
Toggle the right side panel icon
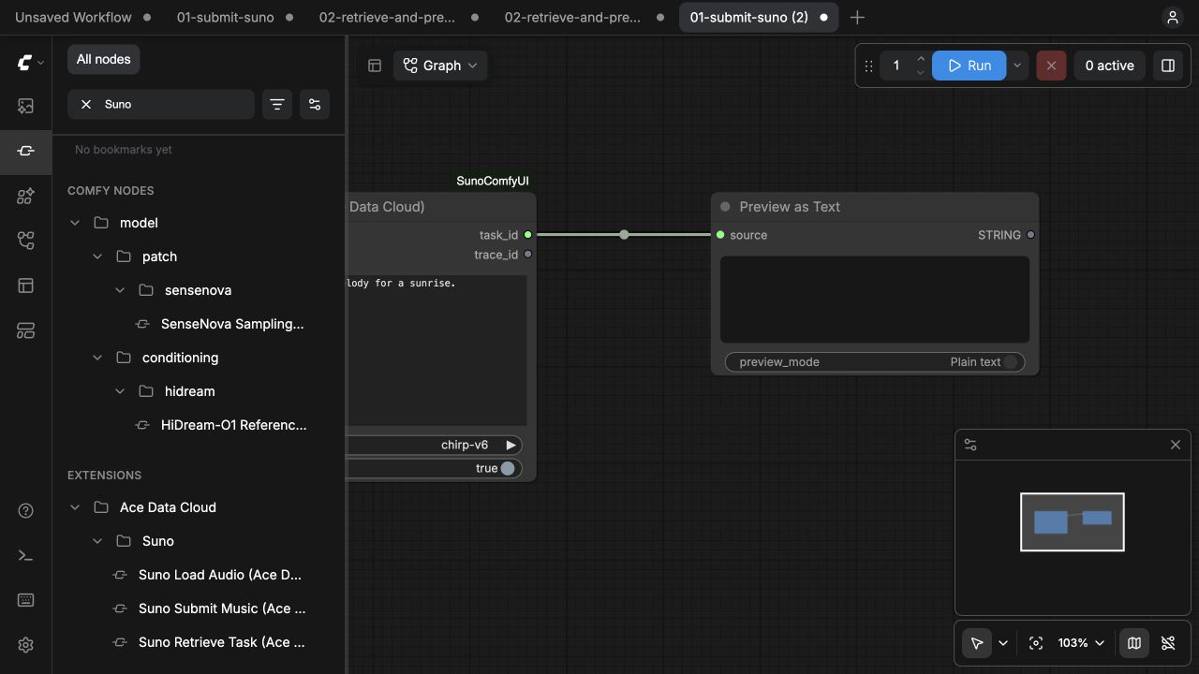tap(1168, 66)
